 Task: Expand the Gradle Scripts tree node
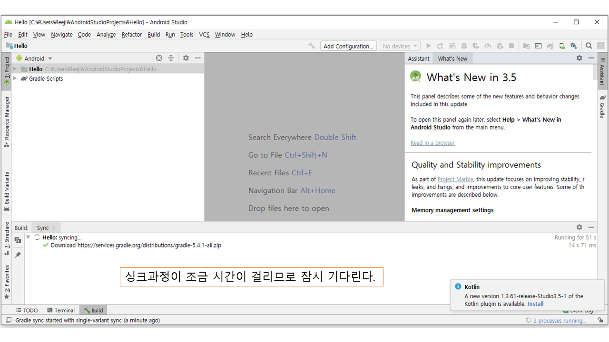(x=15, y=79)
